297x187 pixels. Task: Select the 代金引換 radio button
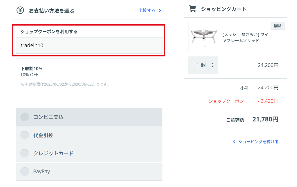(25, 135)
